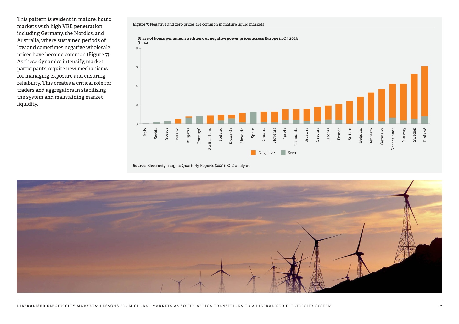This screenshot has width=459, height=324.
Task: Click the orange Negative legend swatch
Action: pos(253,153)
